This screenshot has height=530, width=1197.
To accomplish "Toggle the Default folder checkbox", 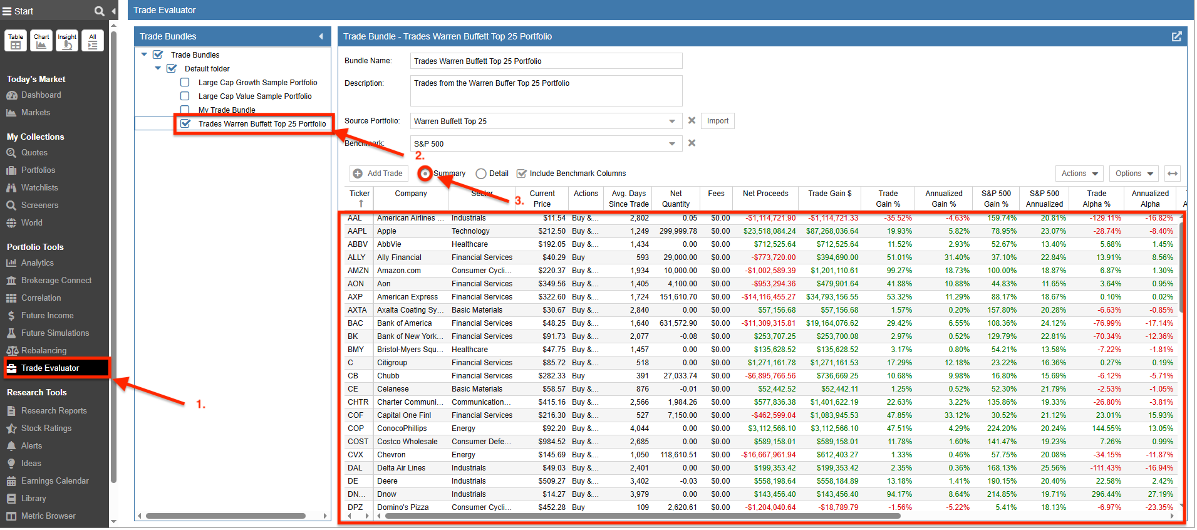I will (172, 68).
